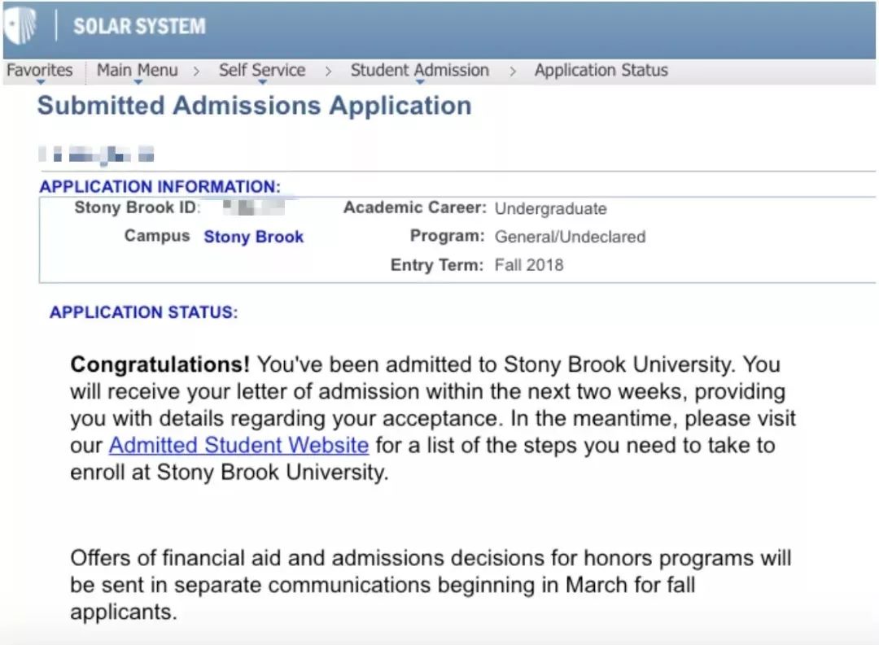879x645 pixels.
Task: Expand the Student Admission breadcrumb menu
Action: point(419,71)
